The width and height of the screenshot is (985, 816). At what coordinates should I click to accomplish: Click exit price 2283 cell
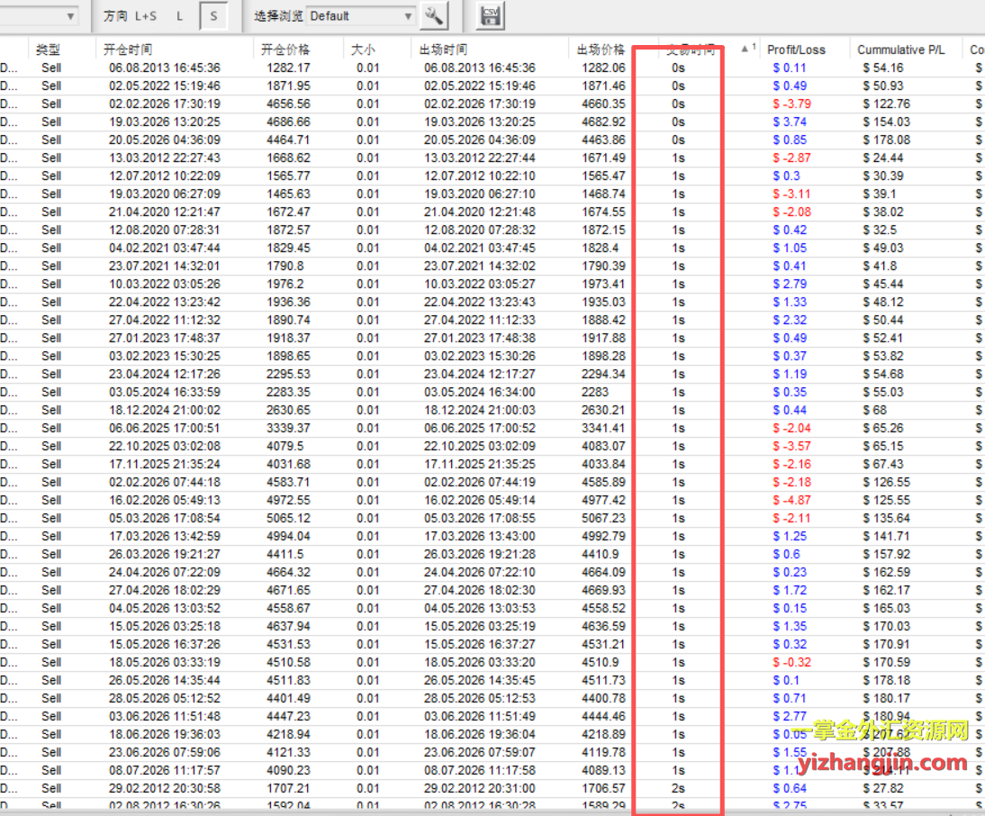coord(595,392)
